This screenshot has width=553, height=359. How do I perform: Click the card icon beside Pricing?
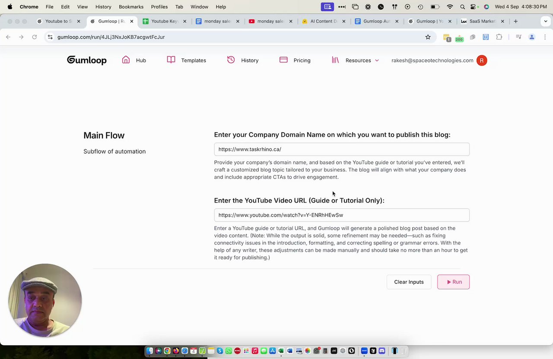tap(283, 60)
